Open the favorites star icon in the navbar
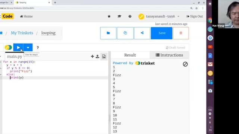The image size is (239, 134). tap(109, 16)
